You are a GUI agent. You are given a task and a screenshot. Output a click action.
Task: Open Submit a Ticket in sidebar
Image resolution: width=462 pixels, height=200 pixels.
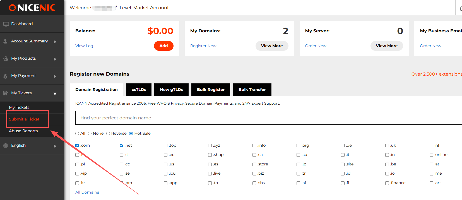[x=24, y=119]
